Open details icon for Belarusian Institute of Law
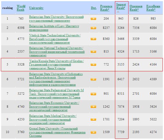This screenshot has width=164, height=140. point(93,28)
